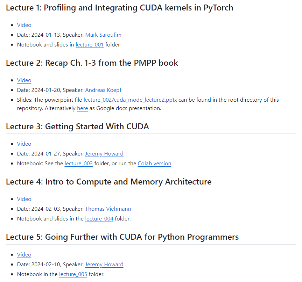The image size is (302, 282).
Task: Click the text 'as Google docs presentation.'
Action: [x=125, y=108]
